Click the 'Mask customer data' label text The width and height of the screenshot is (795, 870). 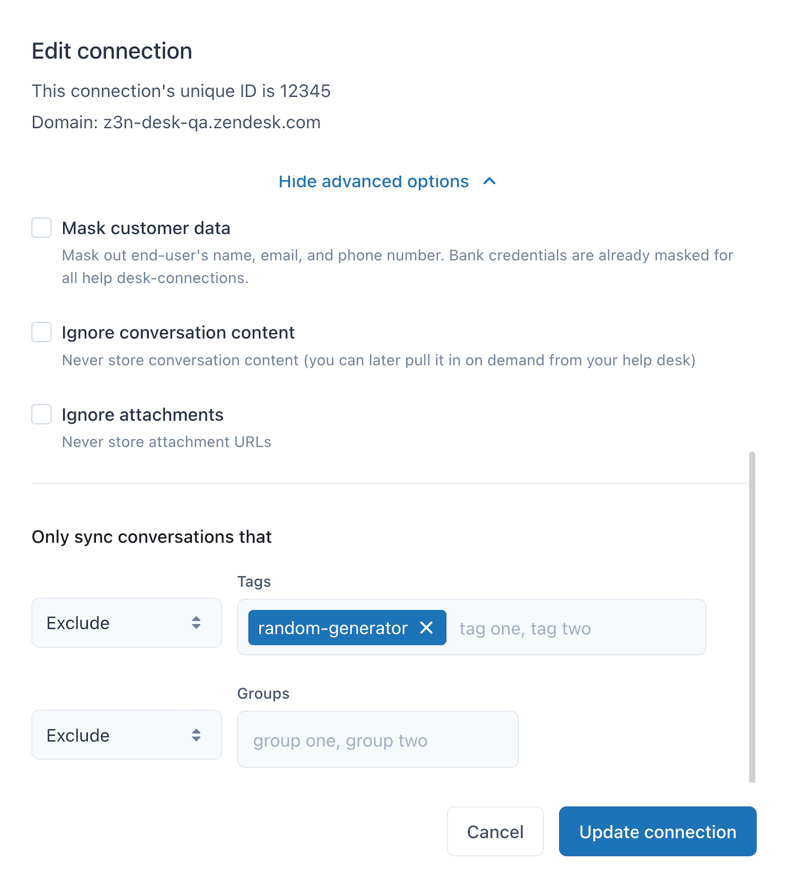pos(146,228)
